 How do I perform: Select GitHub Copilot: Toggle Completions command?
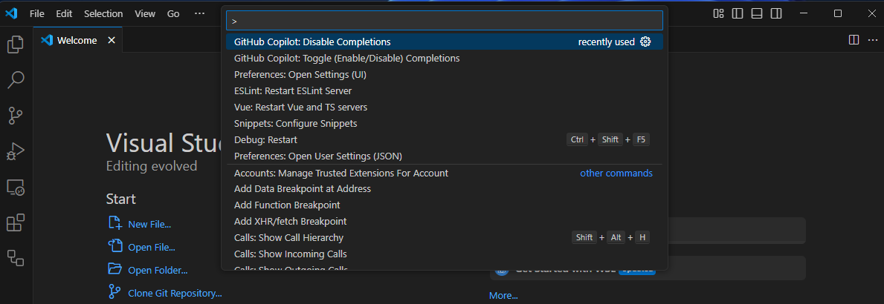[445, 58]
